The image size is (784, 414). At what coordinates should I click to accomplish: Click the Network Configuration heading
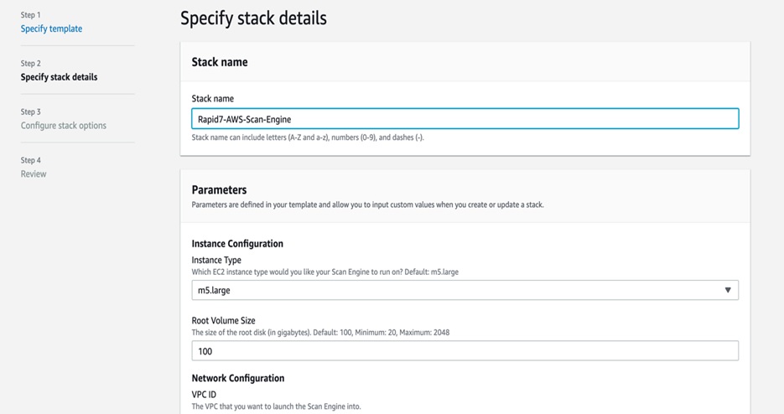238,378
